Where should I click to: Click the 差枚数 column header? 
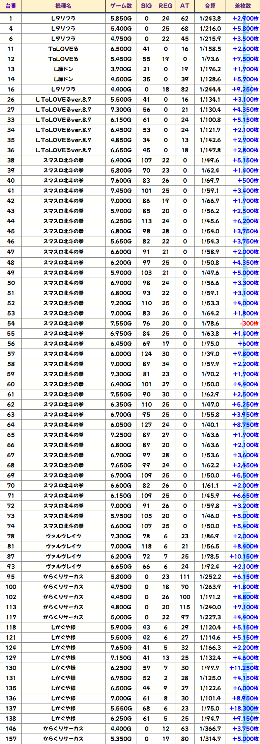(243, 6)
